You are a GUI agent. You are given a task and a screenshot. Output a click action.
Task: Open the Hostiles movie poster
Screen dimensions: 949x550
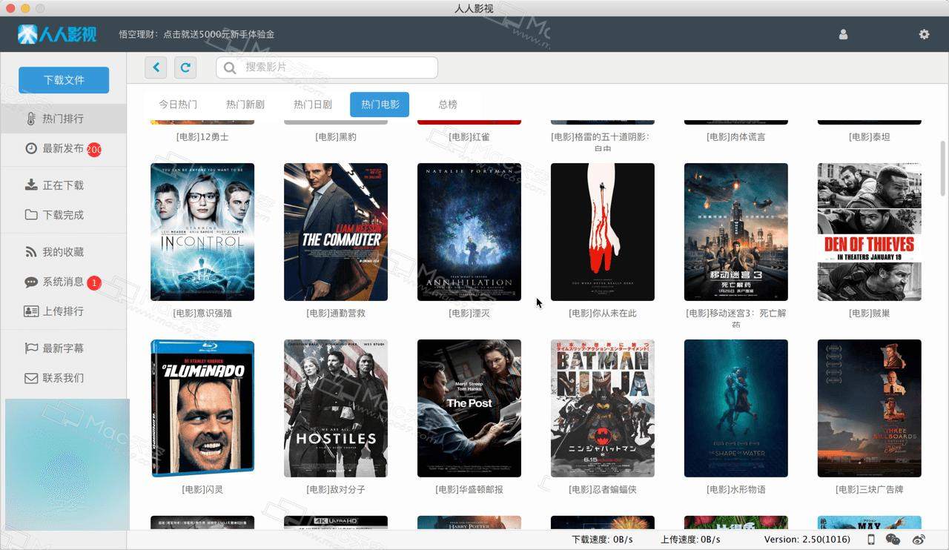(336, 408)
